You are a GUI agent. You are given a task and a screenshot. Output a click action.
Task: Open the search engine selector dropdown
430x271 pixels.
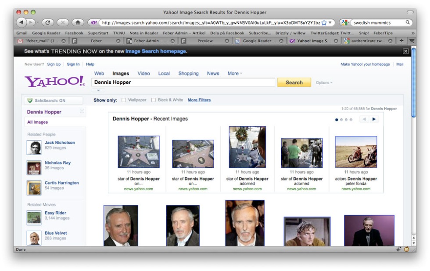pyautogui.click(x=346, y=22)
